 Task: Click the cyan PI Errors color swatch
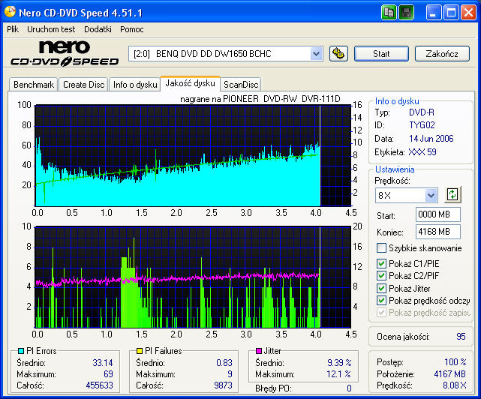tap(21, 351)
